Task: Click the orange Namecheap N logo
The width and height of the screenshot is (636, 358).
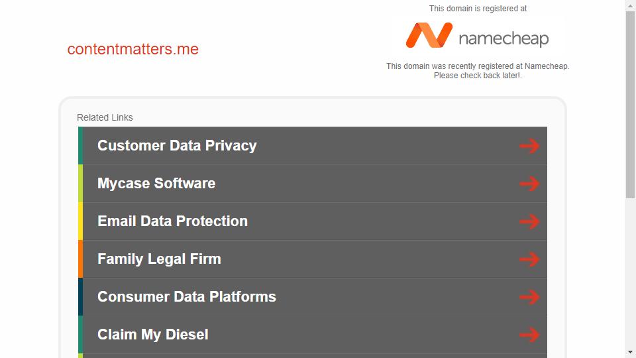Action: (x=429, y=35)
